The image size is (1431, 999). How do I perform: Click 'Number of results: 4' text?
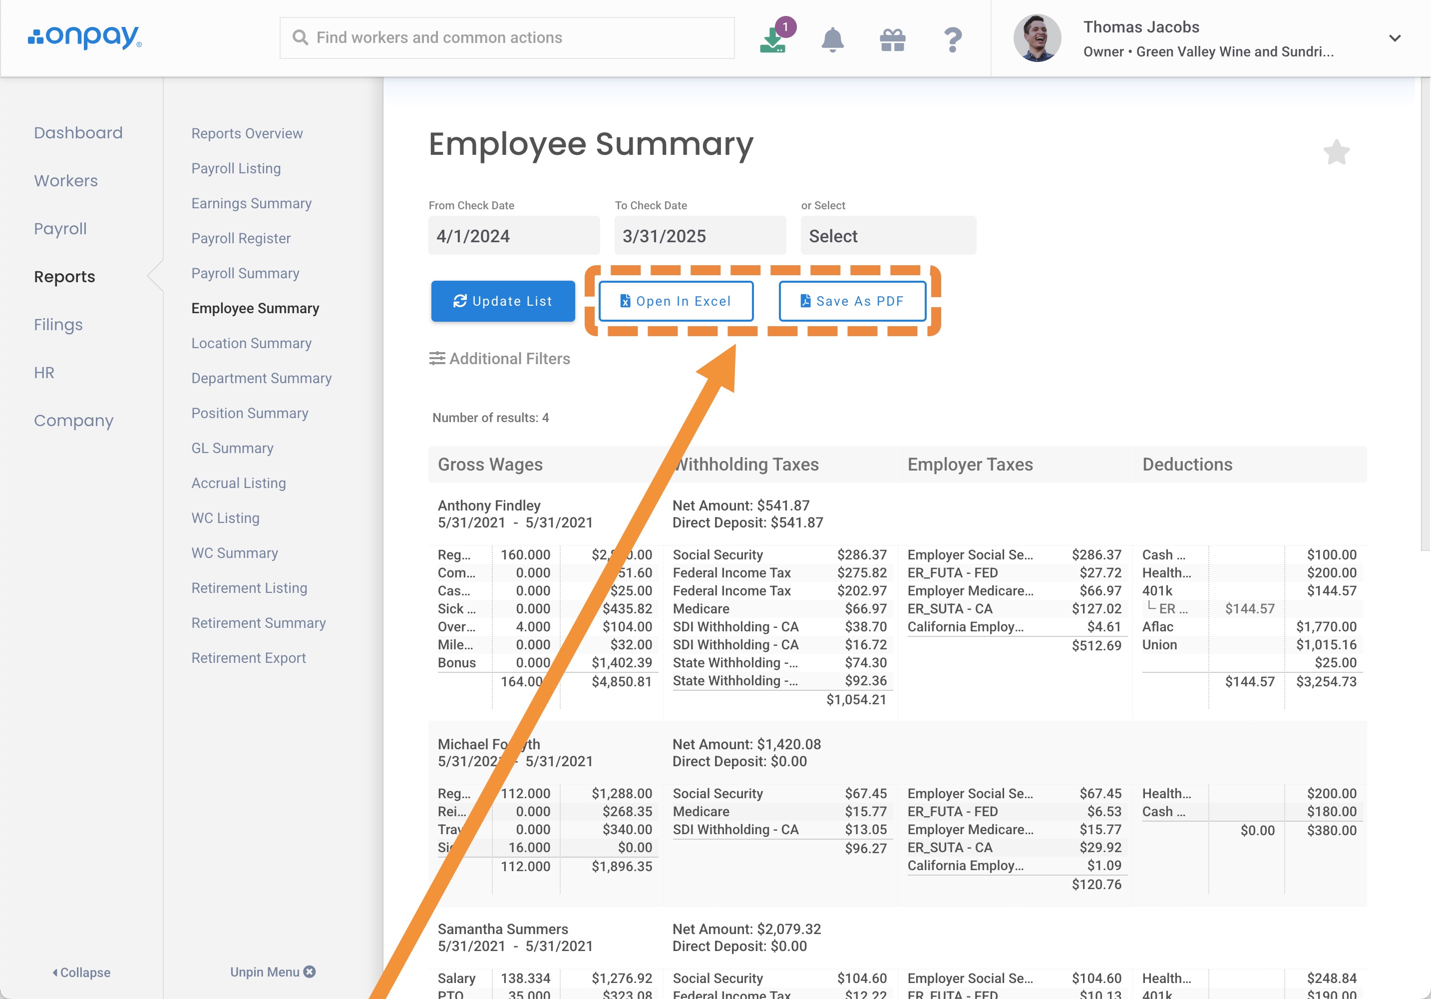490,418
